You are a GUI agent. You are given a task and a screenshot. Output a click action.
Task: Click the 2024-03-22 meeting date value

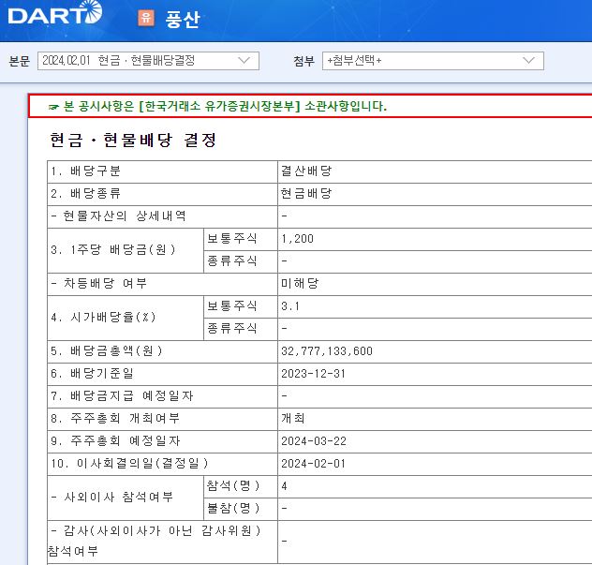[314, 440]
